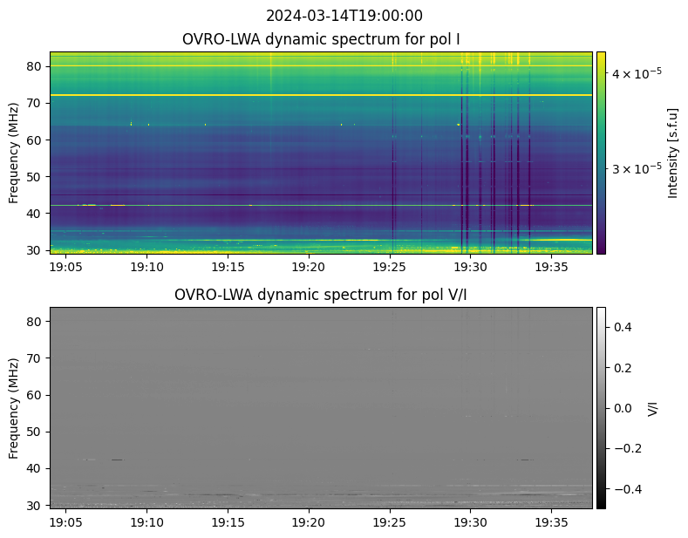Click the 19:30 tick label under the pol I plot
The height and width of the screenshot is (538, 688).
click(x=470, y=267)
